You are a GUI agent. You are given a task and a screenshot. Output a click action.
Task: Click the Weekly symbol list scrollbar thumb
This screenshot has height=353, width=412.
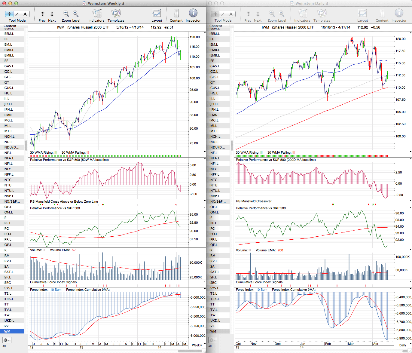tap(26, 145)
